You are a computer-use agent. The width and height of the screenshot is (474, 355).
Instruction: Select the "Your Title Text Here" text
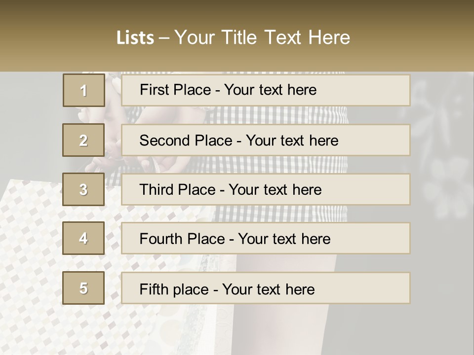pos(262,38)
